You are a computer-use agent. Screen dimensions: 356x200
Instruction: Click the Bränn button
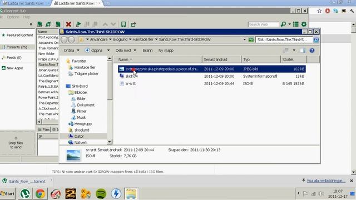(147, 51)
